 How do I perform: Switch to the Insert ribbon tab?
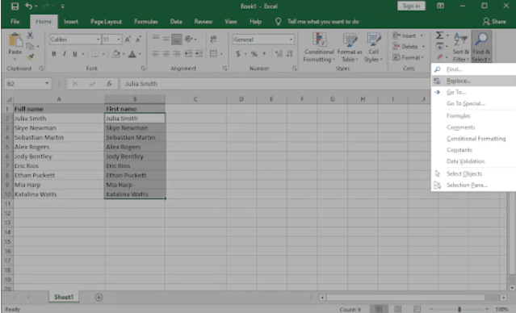[x=71, y=22]
